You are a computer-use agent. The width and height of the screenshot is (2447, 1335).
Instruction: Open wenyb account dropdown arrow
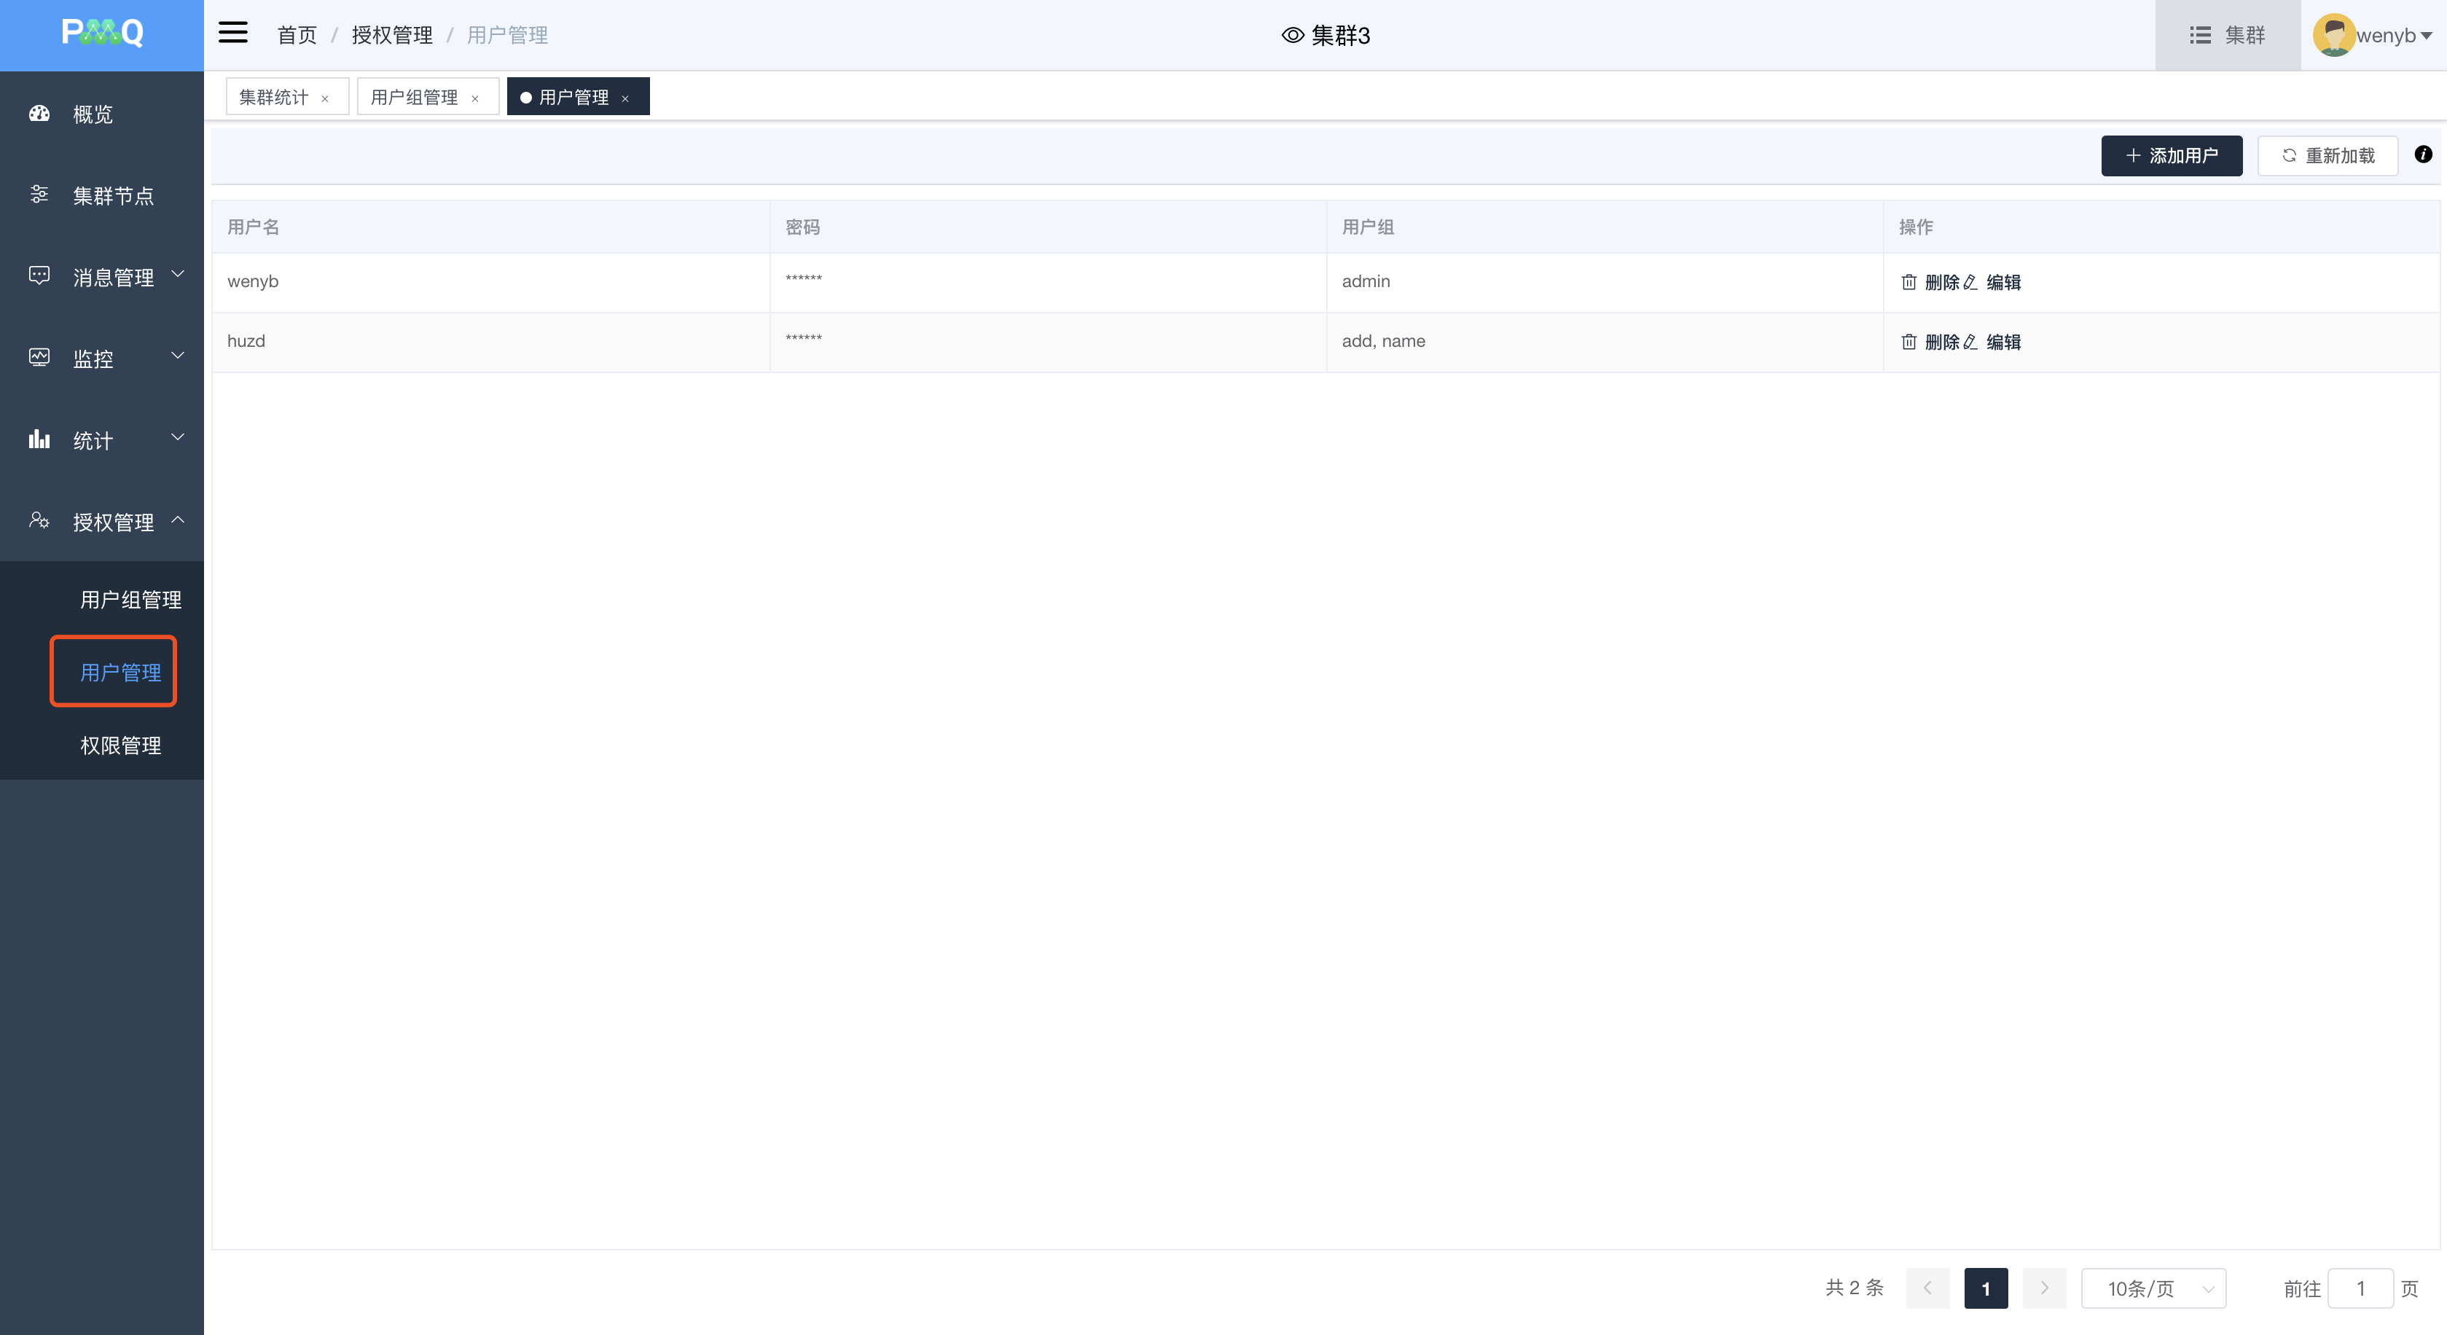pos(2426,36)
